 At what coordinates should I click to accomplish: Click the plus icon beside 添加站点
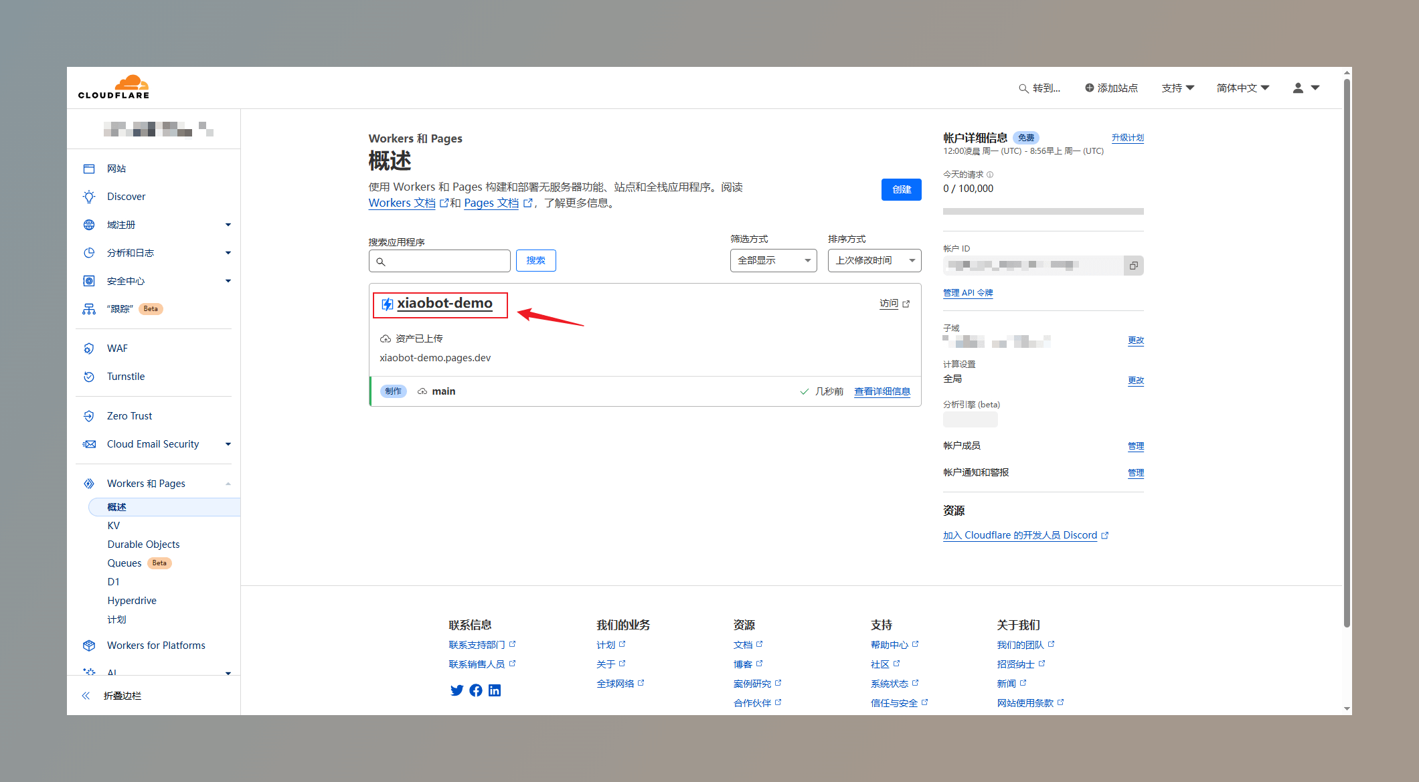point(1090,88)
